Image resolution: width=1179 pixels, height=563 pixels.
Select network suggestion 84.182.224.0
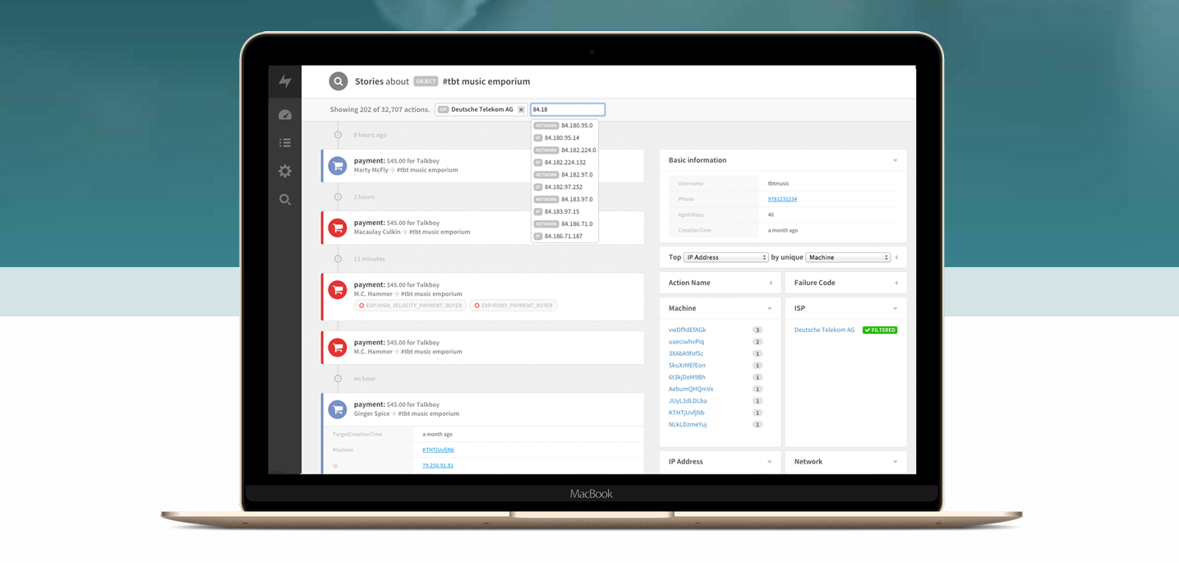pyautogui.click(x=565, y=150)
